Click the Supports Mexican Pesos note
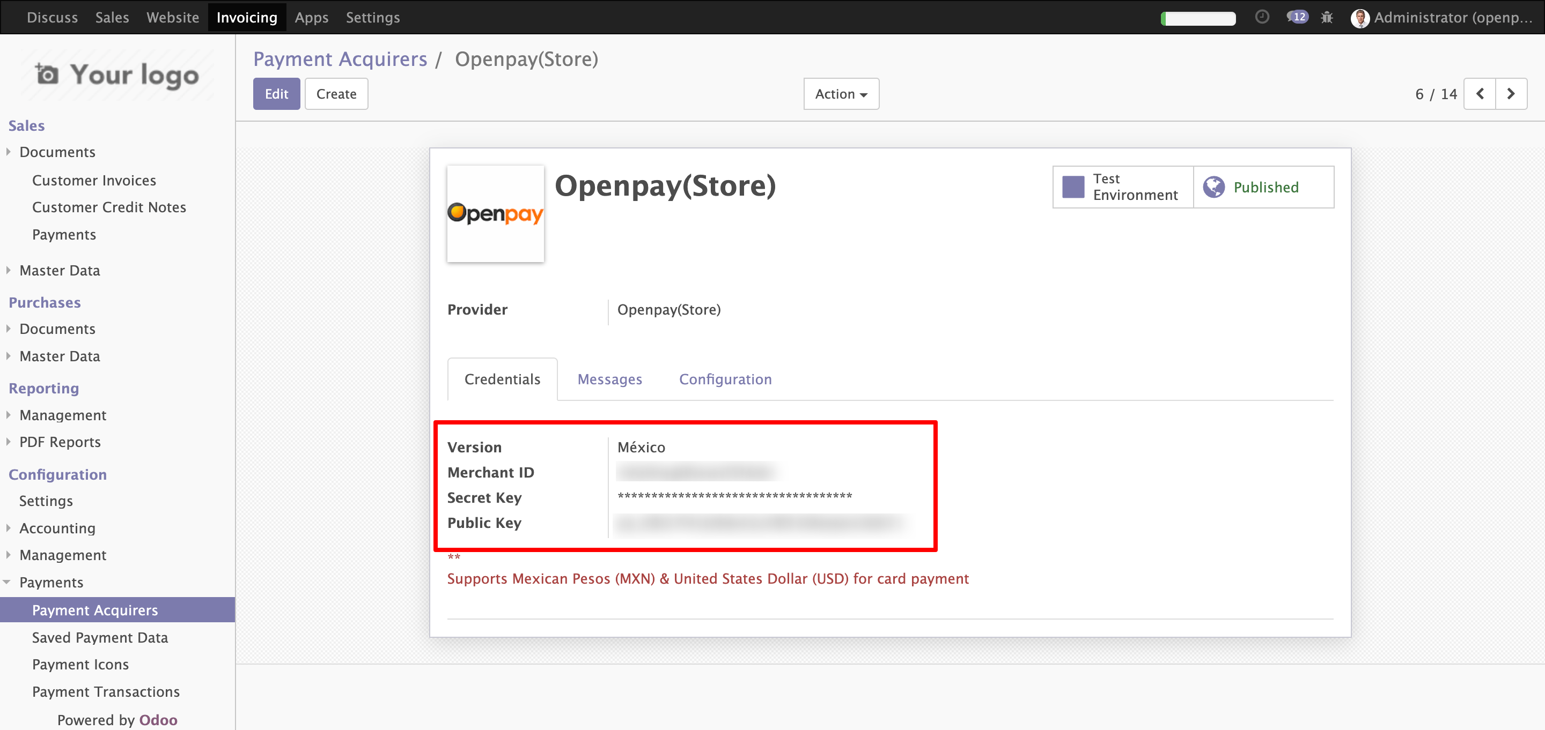Screen dimensions: 1545x730 click(708, 578)
